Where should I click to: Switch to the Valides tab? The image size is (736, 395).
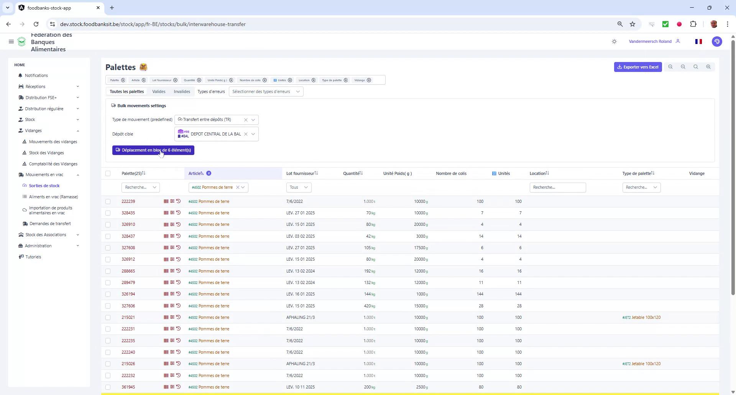point(159,91)
